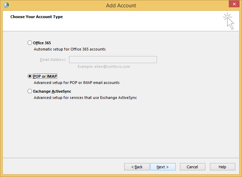This screenshot has height=177, width=242.
Task: Click 'Advanced setup for services that use Exchange ActiveSync'
Action: click(85, 98)
